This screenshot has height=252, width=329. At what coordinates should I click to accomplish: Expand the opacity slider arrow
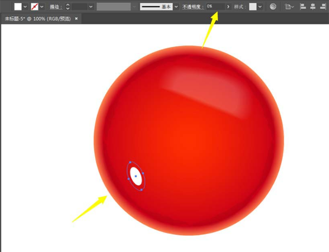point(228,7)
